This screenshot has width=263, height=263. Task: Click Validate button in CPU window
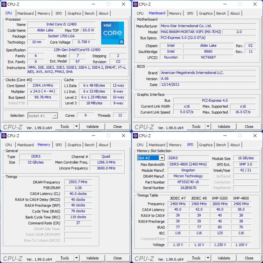click(92, 127)
